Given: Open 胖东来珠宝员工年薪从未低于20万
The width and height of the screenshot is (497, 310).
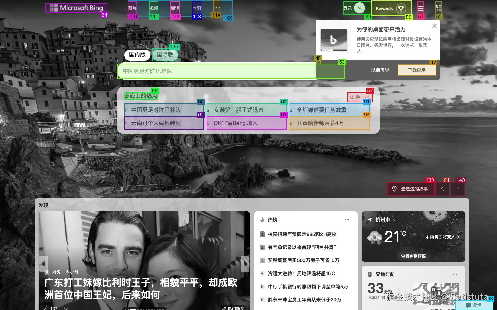Looking at the screenshot, I should tap(304, 300).
